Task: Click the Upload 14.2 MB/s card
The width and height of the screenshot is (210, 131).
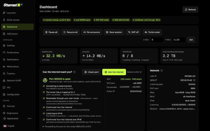Action: click(99, 56)
